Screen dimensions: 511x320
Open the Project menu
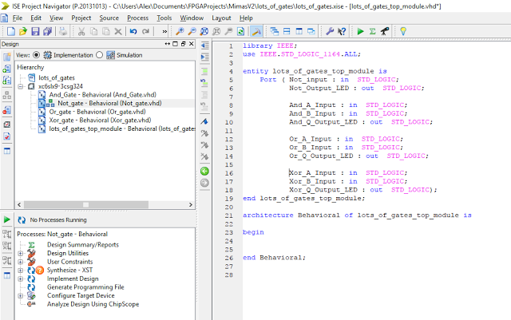(81, 18)
